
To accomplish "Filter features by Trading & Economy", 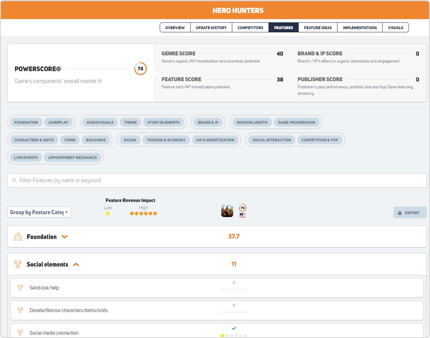I will tap(166, 140).
